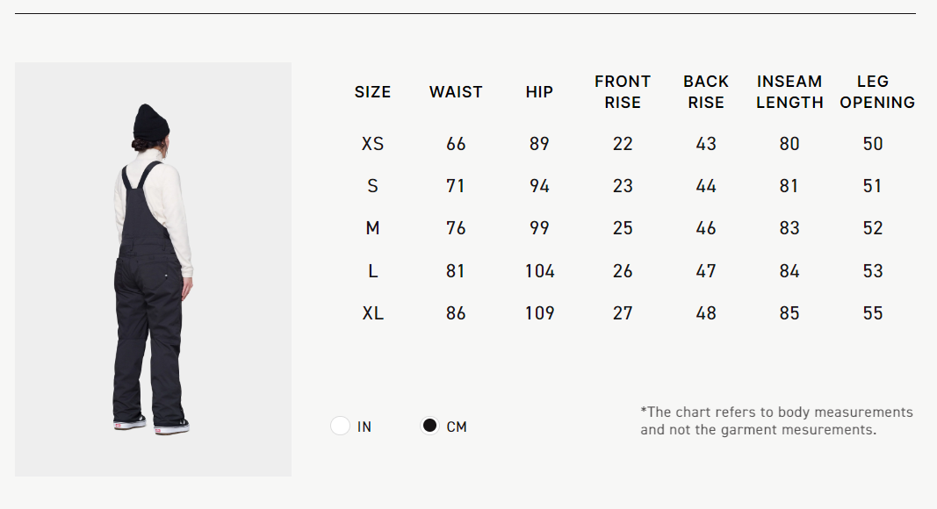Click the LEG OPENING column header
Image resolution: width=937 pixels, height=509 pixels.
(x=876, y=92)
